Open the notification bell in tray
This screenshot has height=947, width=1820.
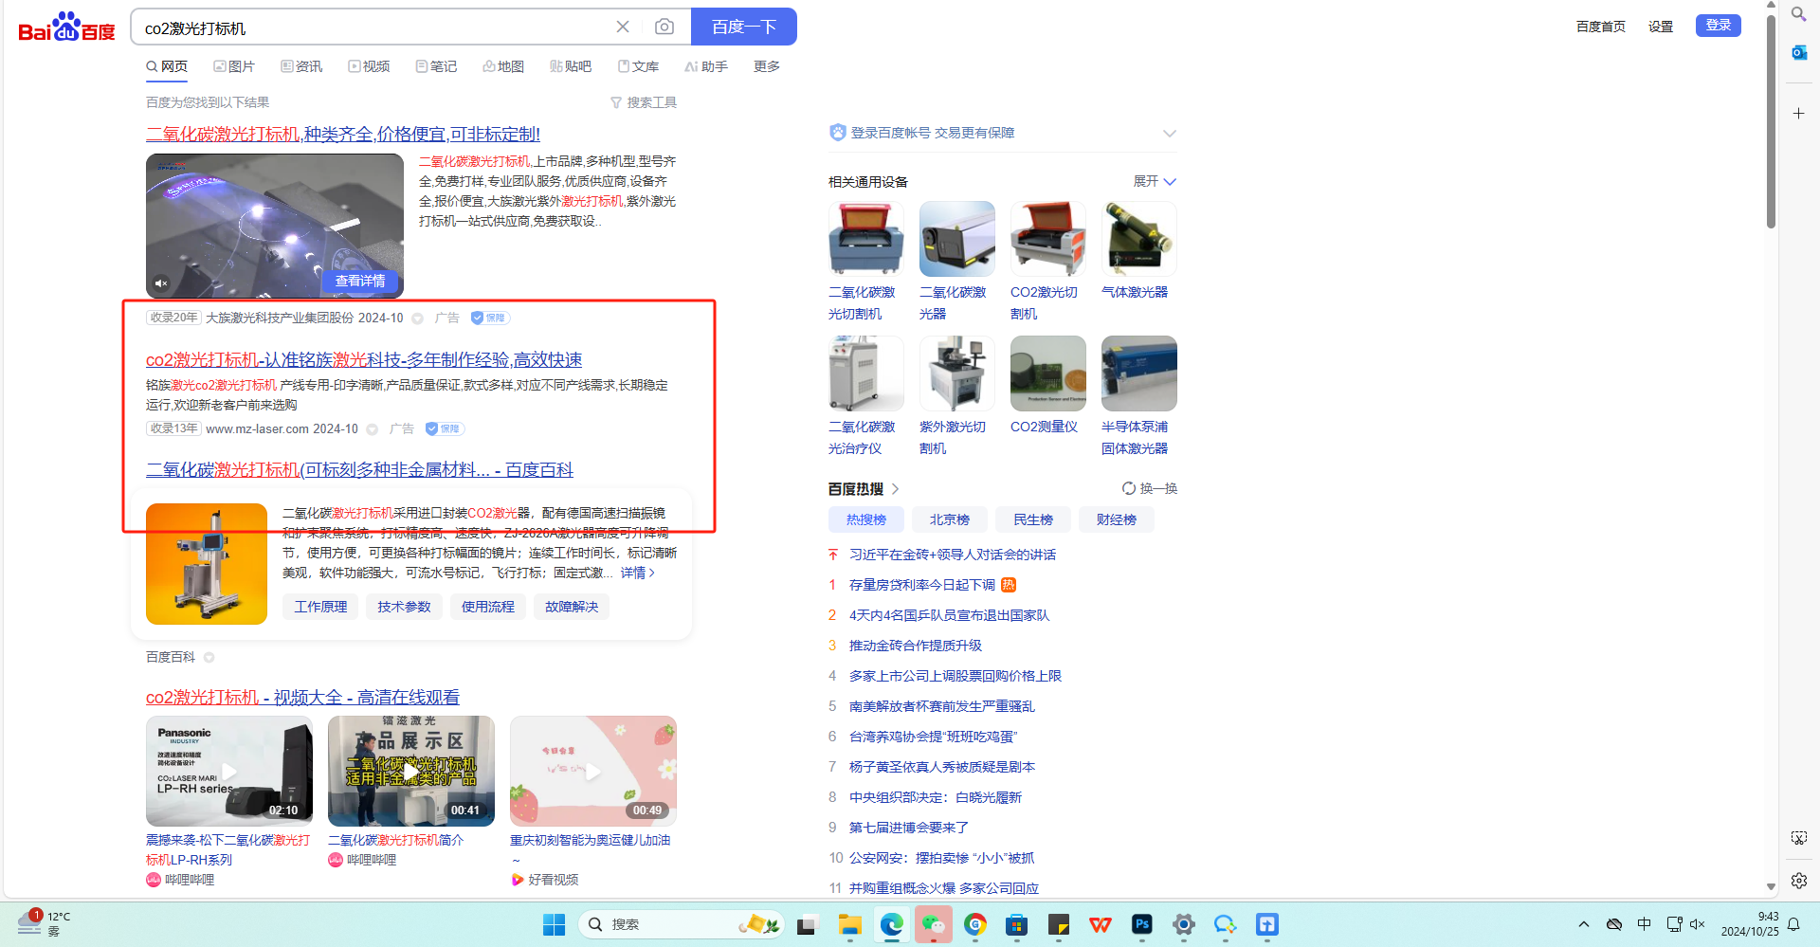[x=1793, y=924]
